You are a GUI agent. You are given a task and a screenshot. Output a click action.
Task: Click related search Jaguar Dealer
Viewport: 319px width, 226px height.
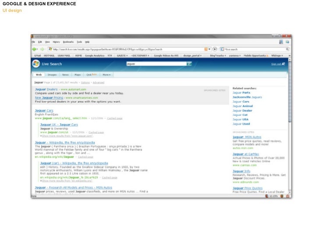242,111
